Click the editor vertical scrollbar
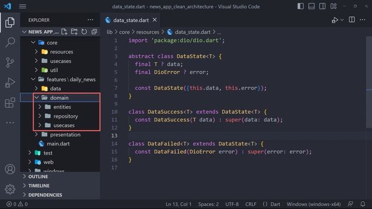 point(369,82)
